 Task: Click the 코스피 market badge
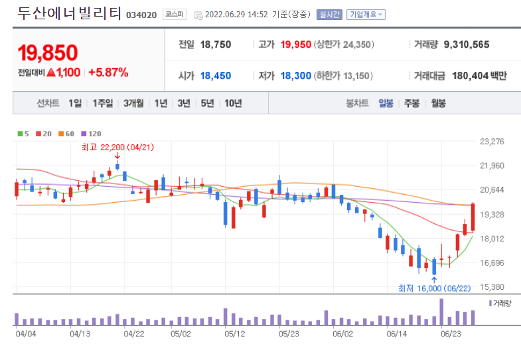[x=175, y=15]
